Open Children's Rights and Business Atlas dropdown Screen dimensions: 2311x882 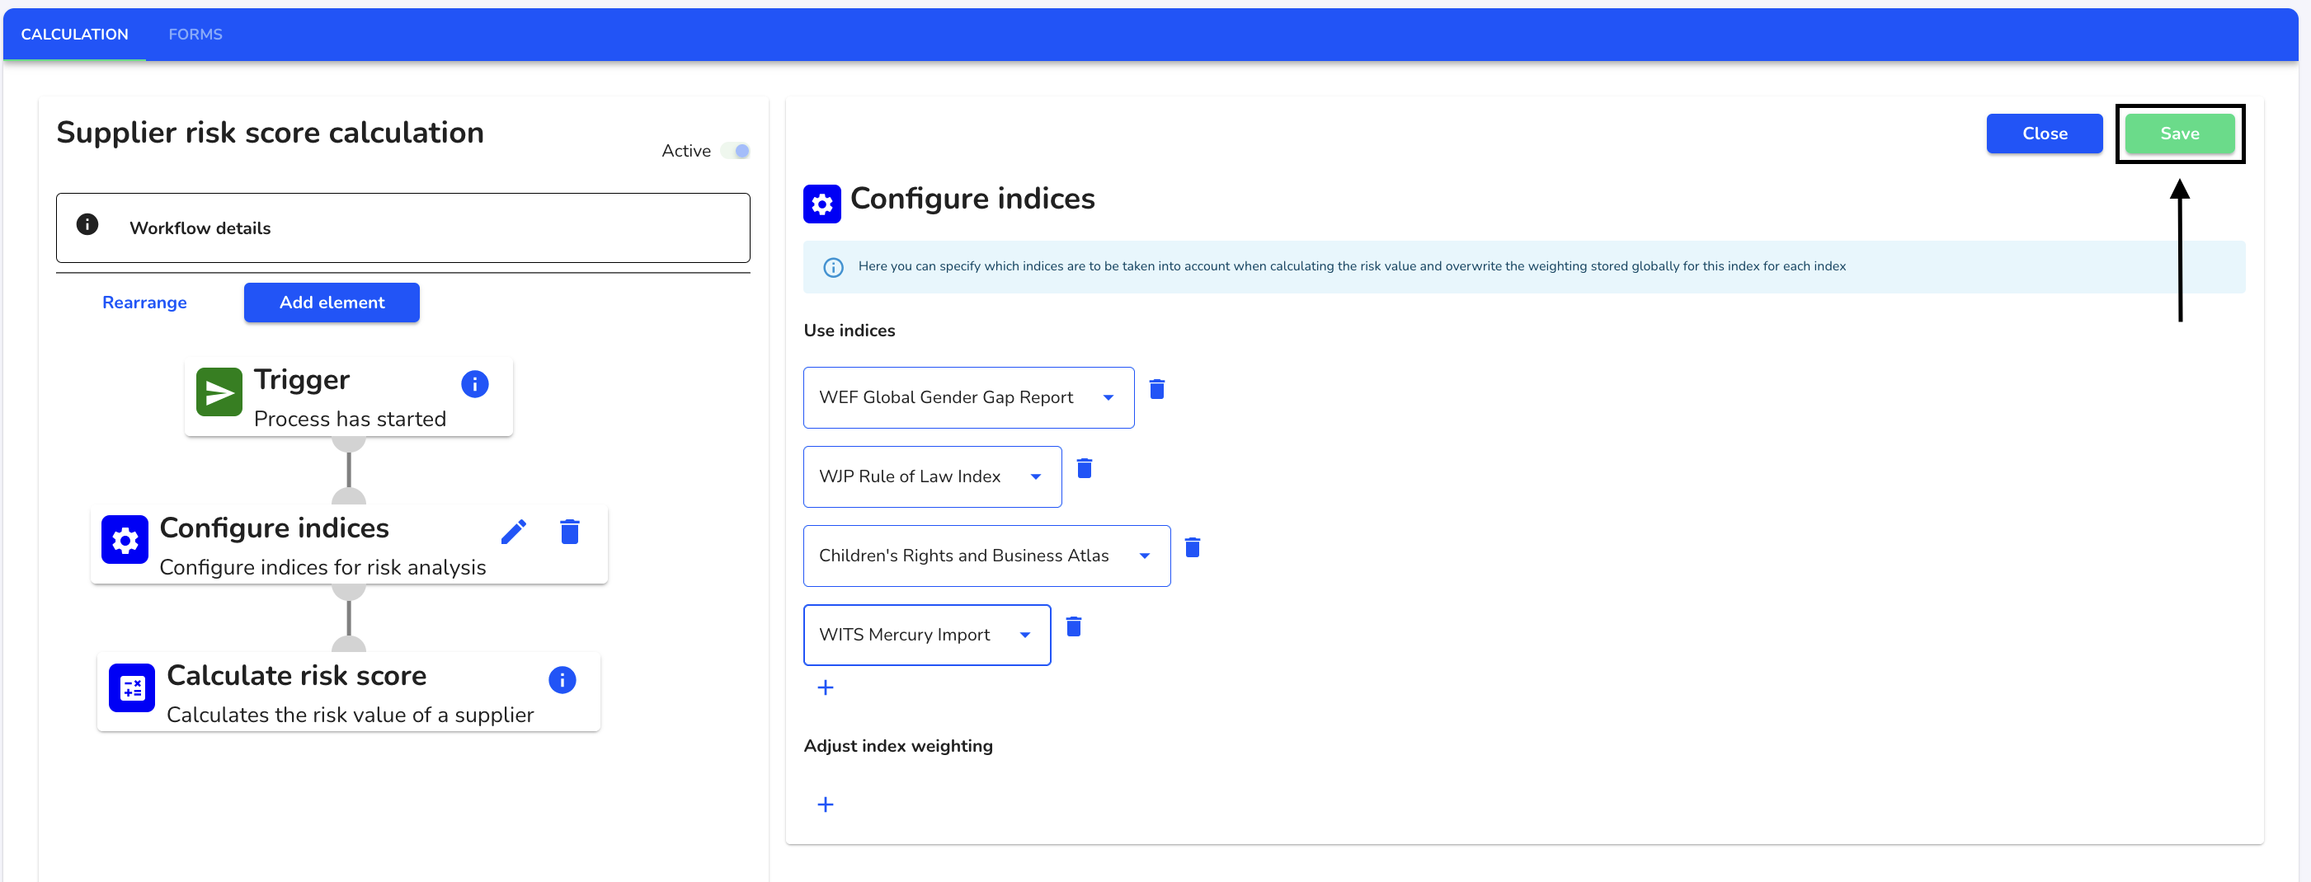pyautogui.click(x=986, y=556)
